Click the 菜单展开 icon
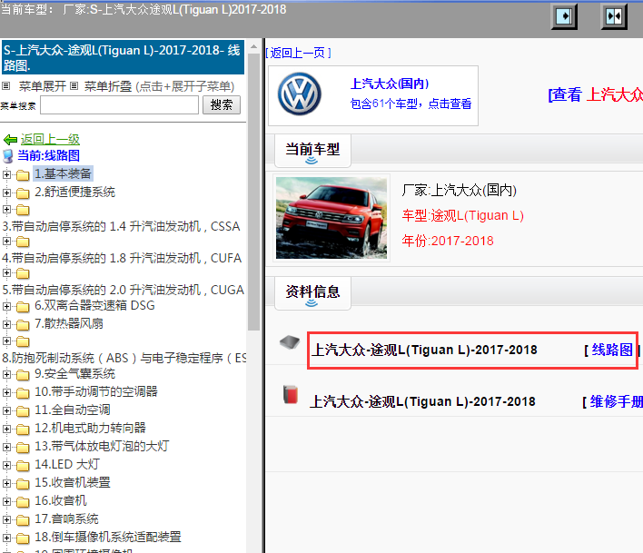Image resolution: width=643 pixels, height=553 pixels. click(5, 86)
